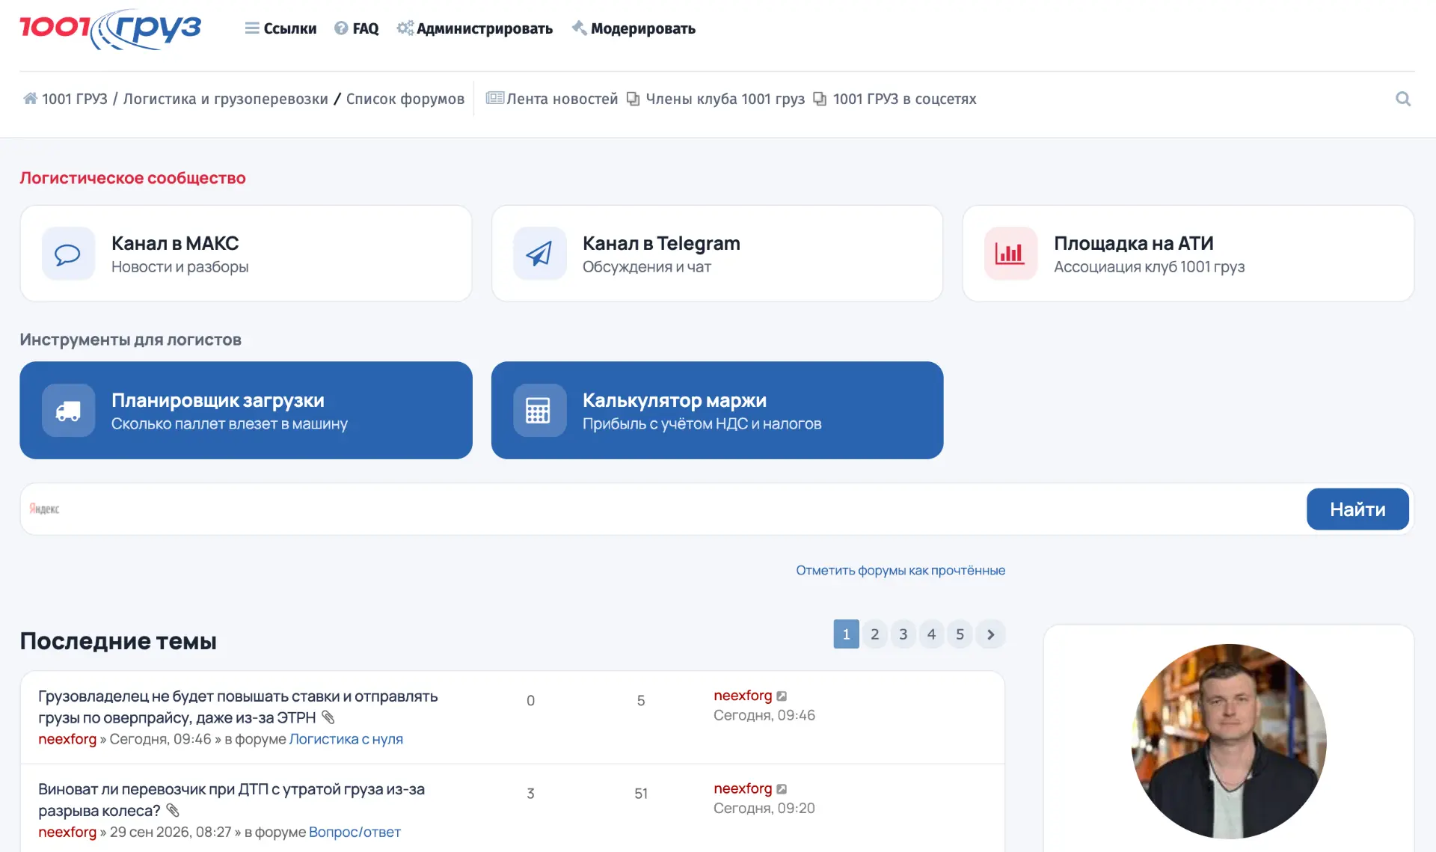
Task: Open Канал в МАКС card title
Action: click(x=175, y=243)
